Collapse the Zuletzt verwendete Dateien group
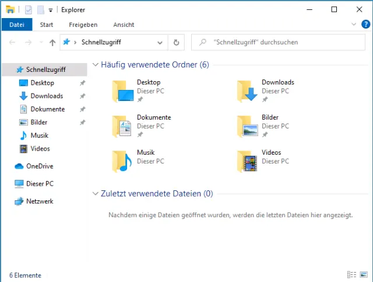 pyautogui.click(x=96, y=194)
